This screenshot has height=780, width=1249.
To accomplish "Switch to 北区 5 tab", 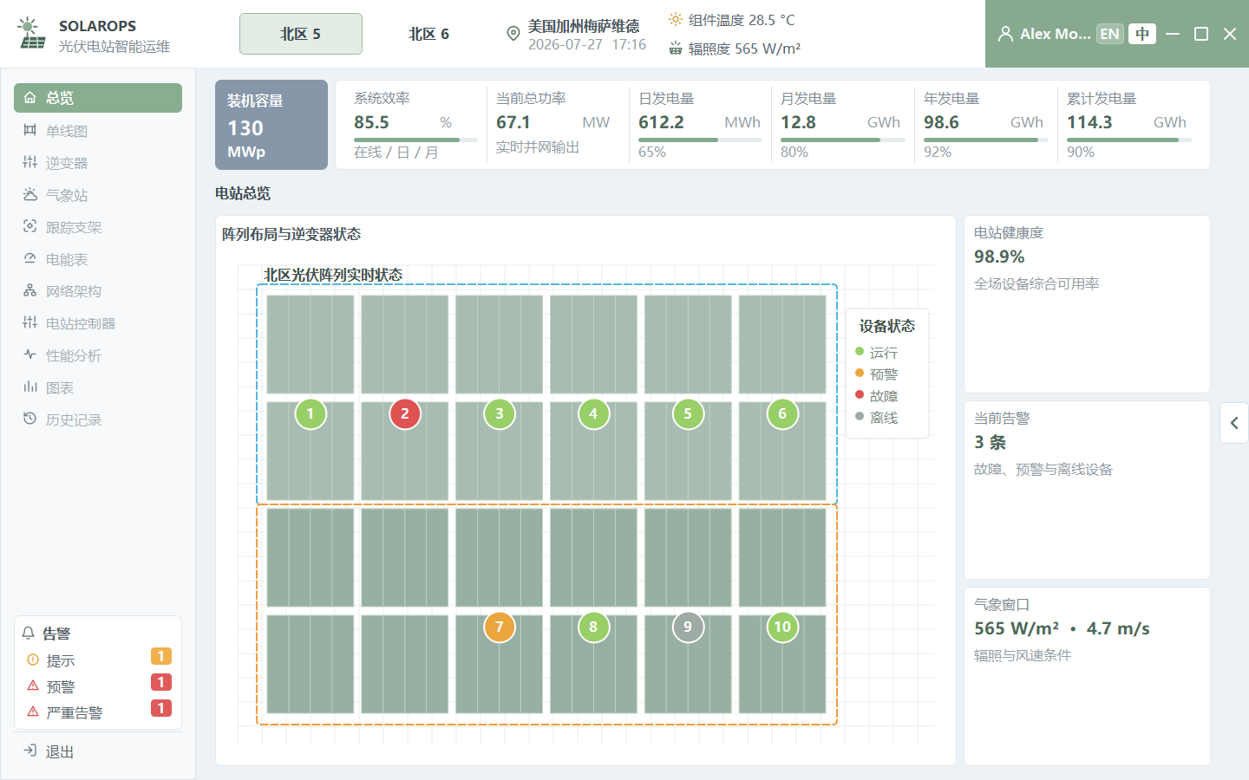I will (x=301, y=34).
